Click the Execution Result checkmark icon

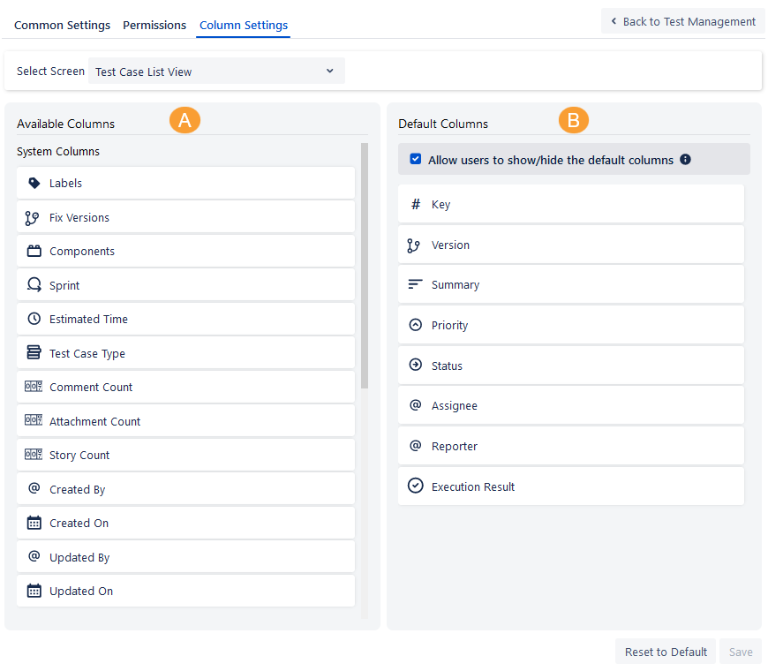click(416, 486)
